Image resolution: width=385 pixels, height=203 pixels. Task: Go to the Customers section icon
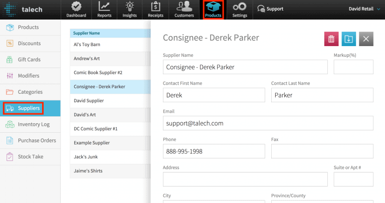point(184,10)
